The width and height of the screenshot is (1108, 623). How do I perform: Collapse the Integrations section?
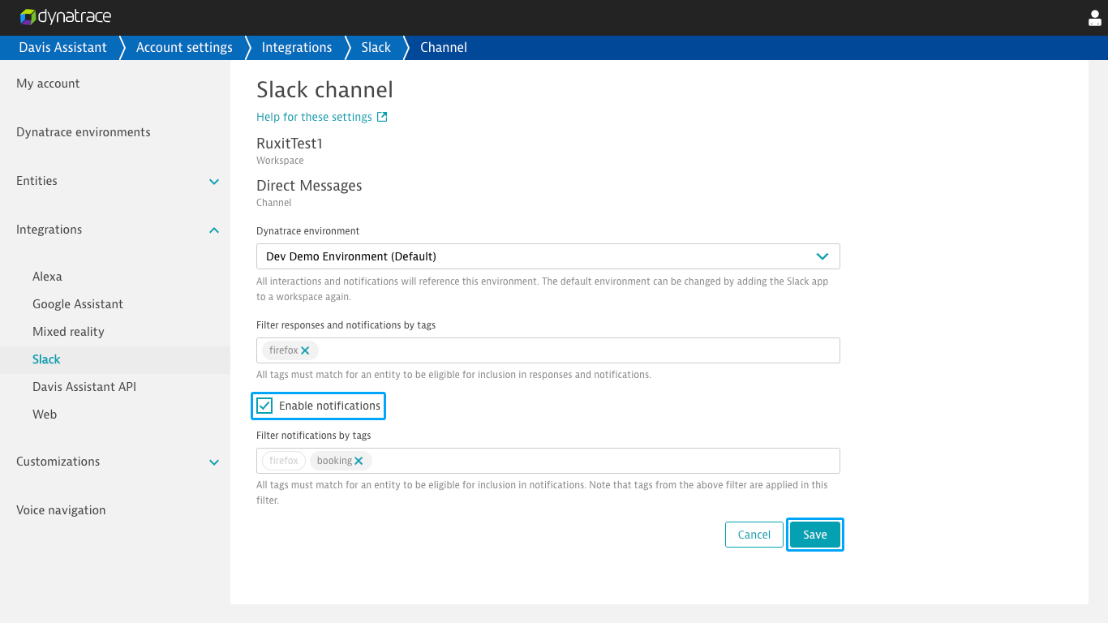tap(214, 230)
